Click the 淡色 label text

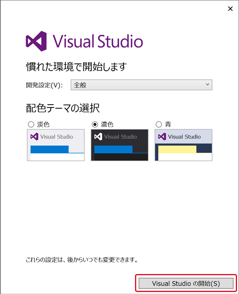43,125
